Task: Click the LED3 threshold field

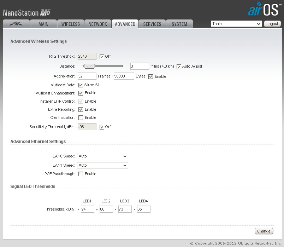Action: pyautogui.click(x=125, y=209)
